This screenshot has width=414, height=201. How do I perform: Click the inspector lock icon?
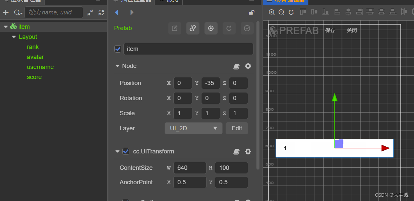coord(251,13)
